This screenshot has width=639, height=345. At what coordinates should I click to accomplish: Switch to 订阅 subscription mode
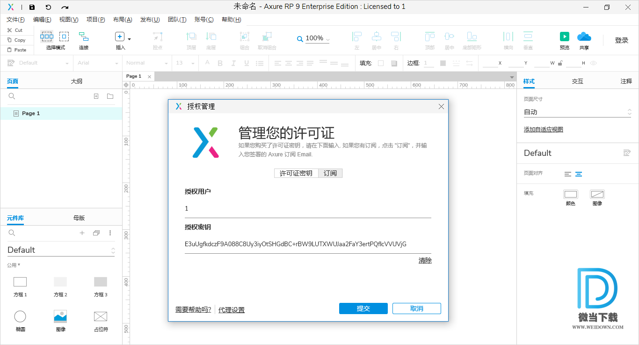click(330, 173)
